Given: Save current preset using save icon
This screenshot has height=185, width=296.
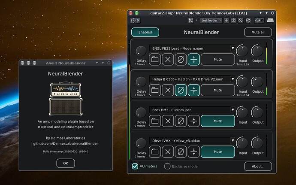Looking at the screenshot, I should pyautogui.click(x=233, y=21).
